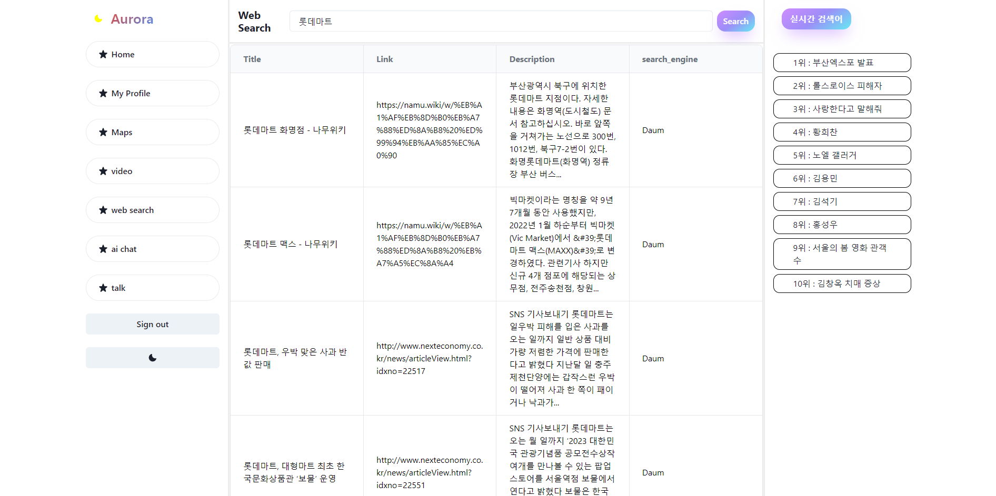996x496 pixels.
Task: Select trending keyword 7위 김석기
Action: point(842,201)
